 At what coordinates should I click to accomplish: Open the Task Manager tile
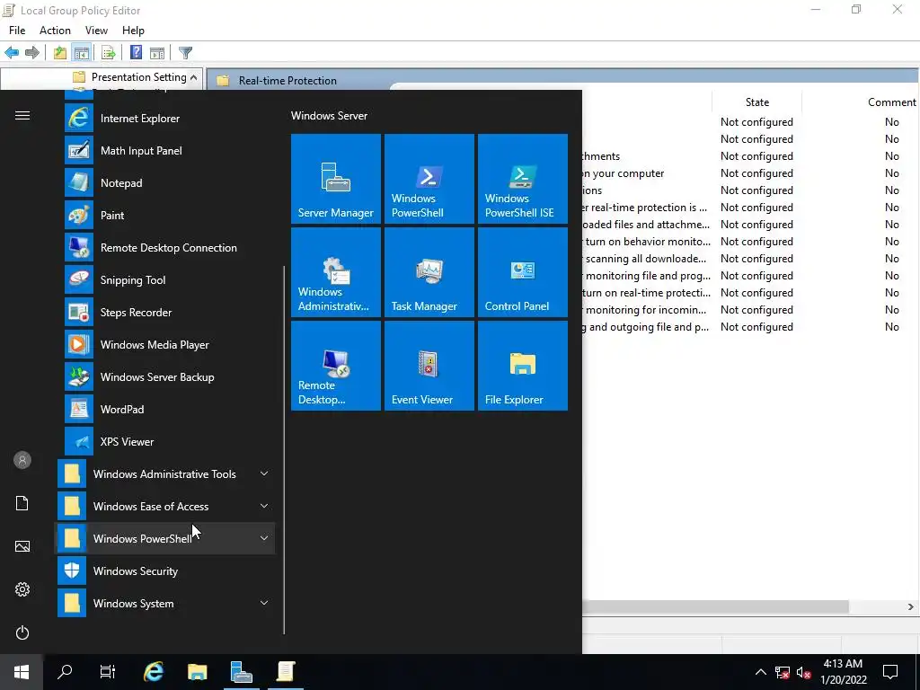click(429, 271)
